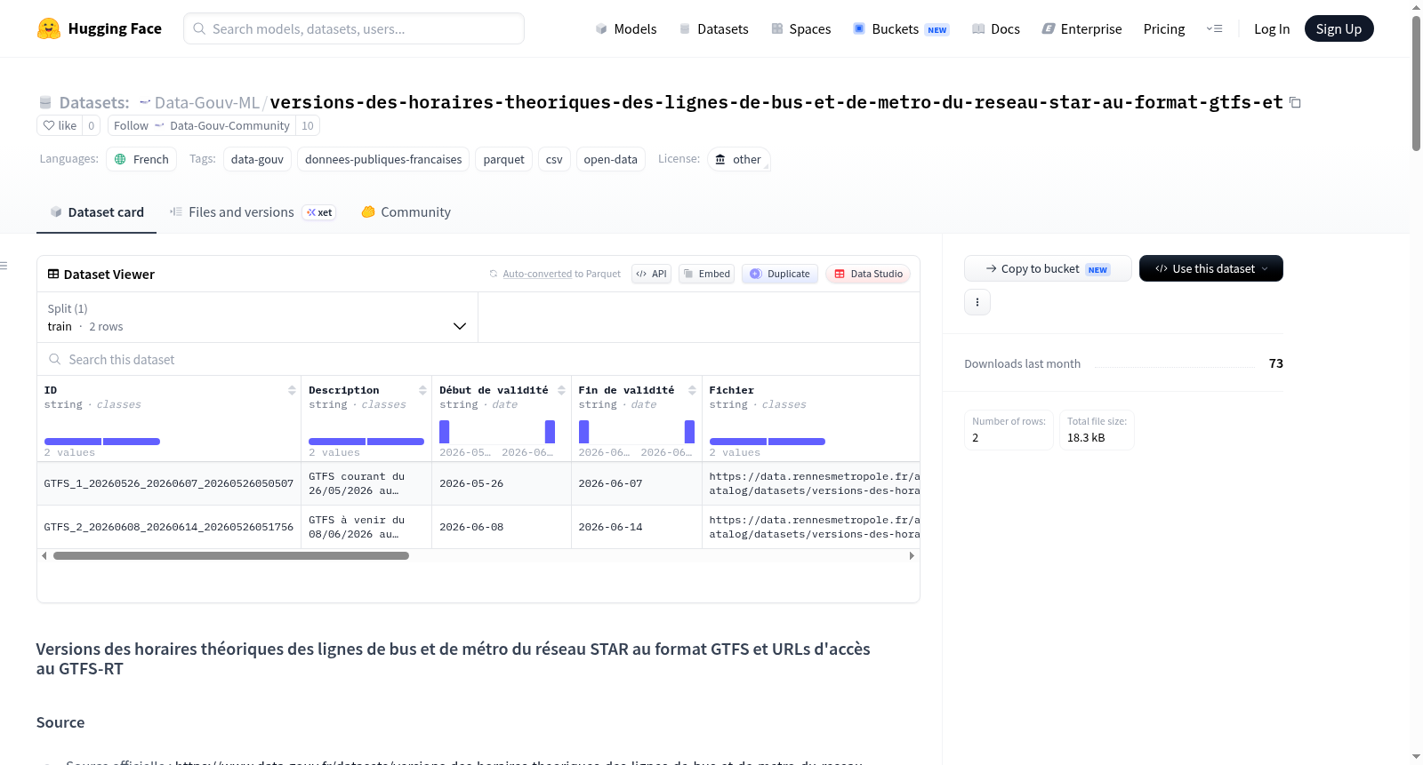
Task: Copy dataset to bucket
Action: 1048,268
